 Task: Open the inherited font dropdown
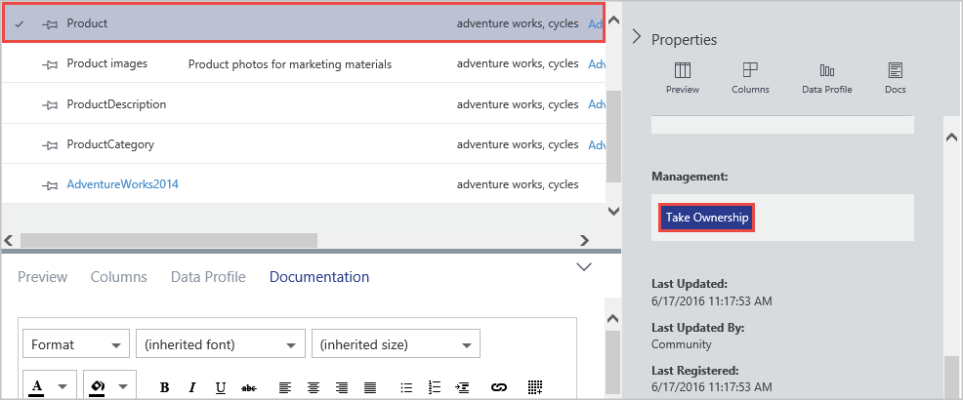pyautogui.click(x=221, y=344)
